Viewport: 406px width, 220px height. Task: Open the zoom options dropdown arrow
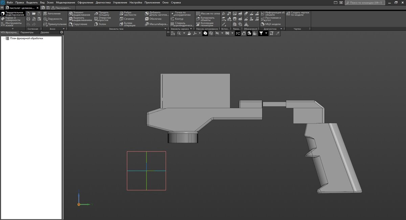[184, 34]
